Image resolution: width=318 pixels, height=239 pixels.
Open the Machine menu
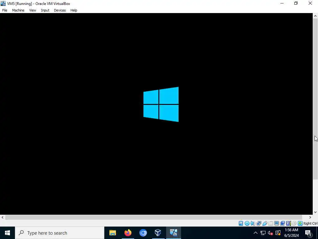pos(18,10)
